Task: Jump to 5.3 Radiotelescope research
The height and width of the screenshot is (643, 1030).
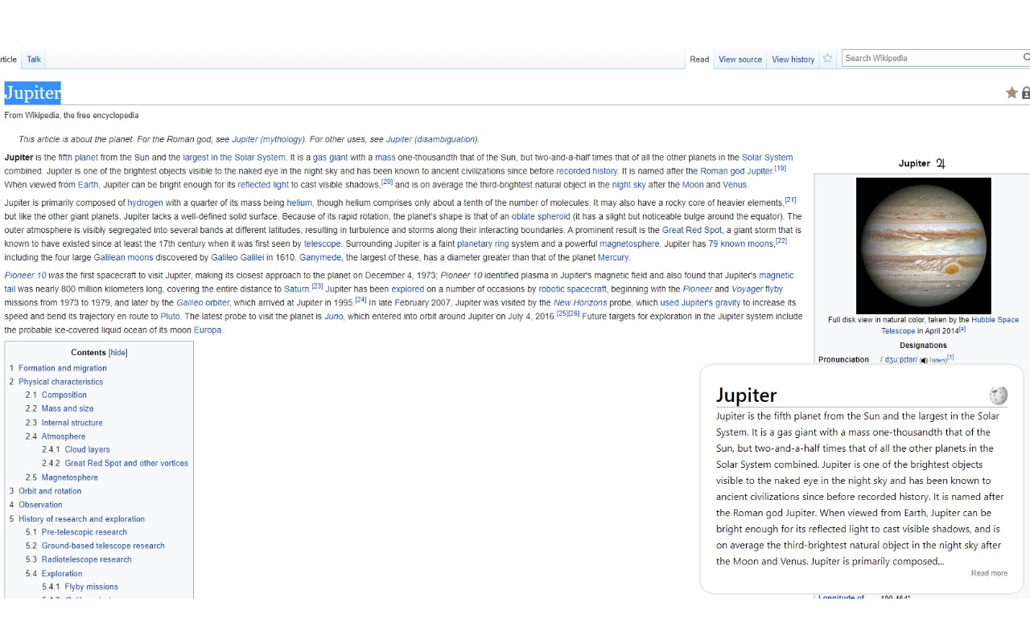Action: tap(87, 559)
